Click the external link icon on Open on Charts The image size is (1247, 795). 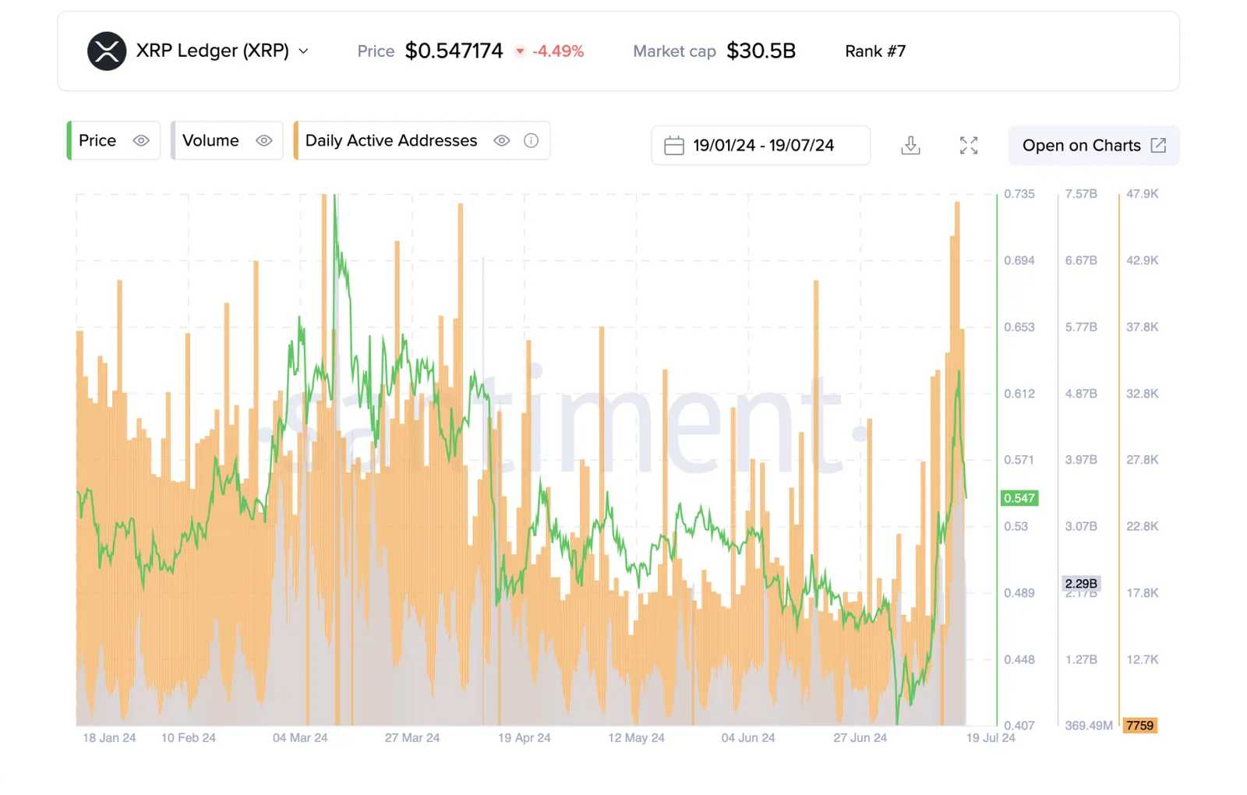click(x=1159, y=146)
